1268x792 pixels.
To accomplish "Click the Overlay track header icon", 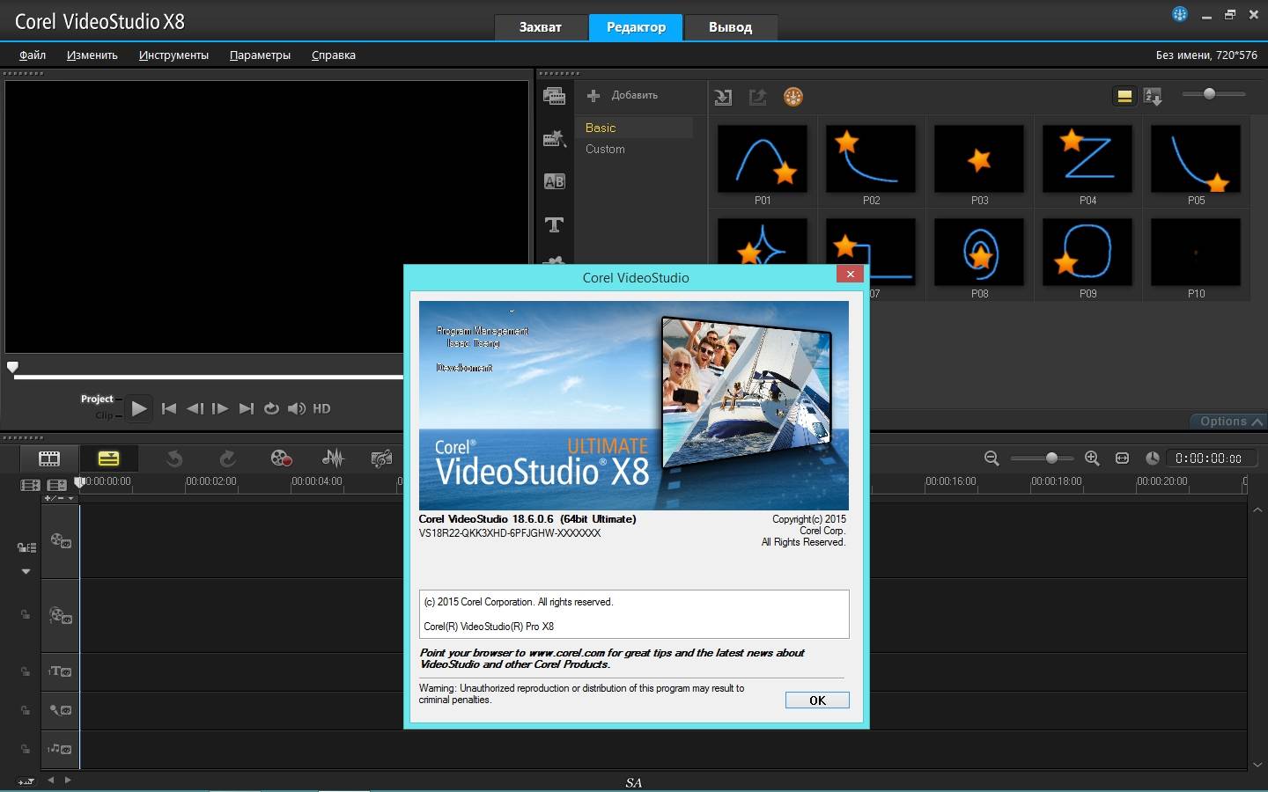I will pyautogui.click(x=61, y=615).
